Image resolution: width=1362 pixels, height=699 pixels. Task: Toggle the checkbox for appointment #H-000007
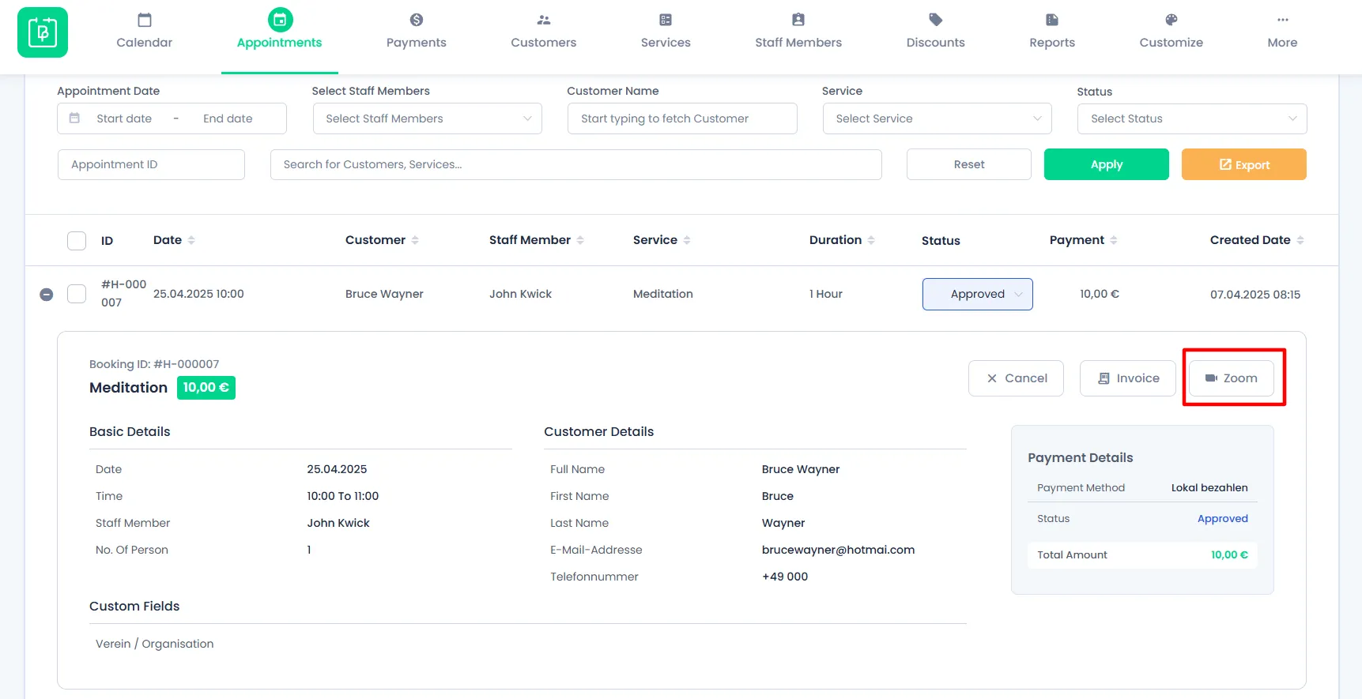point(77,294)
